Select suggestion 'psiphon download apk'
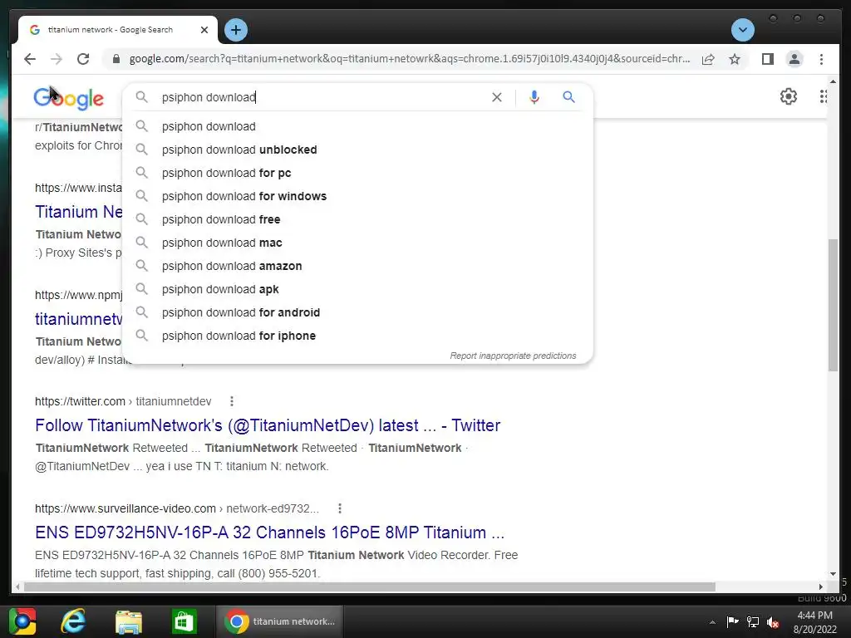This screenshot has height=638, width=851. [x=358, y=290]
